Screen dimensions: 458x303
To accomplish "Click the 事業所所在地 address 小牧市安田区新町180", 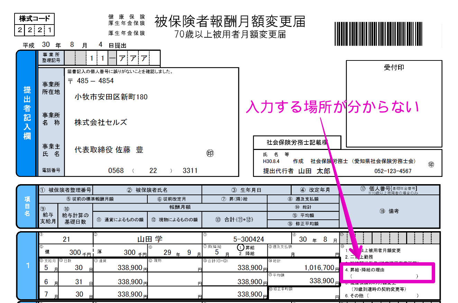I will tap(111, 97).
